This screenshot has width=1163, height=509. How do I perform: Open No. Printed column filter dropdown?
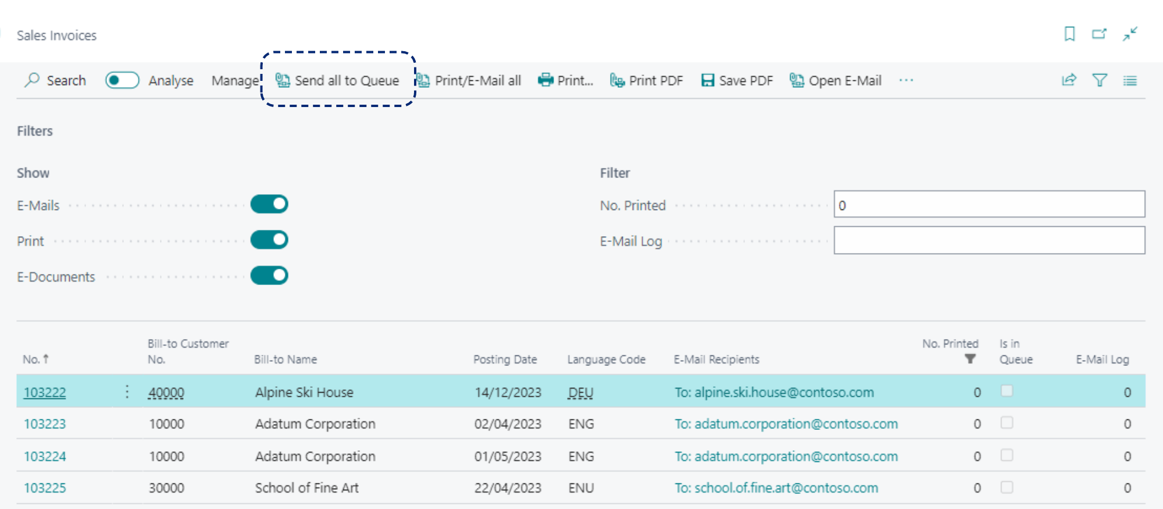970,359
